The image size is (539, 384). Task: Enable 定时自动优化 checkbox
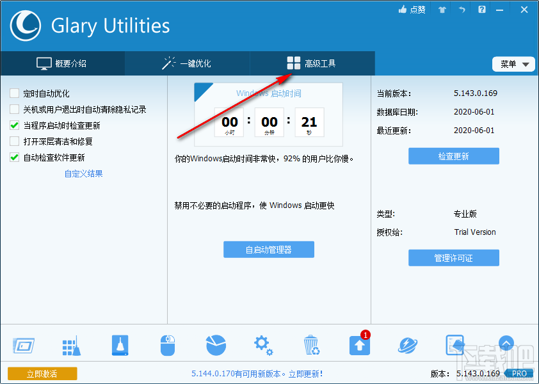click(14, 93)
